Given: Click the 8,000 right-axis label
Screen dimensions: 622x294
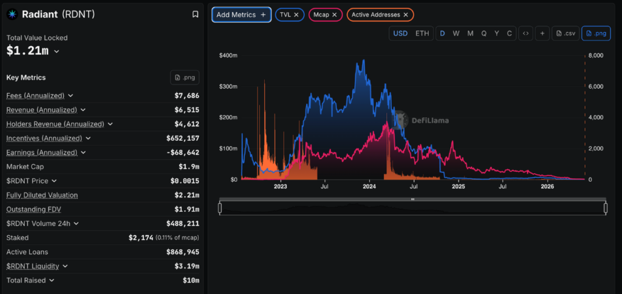Looking at the screenshot, I should coord(596,55).
